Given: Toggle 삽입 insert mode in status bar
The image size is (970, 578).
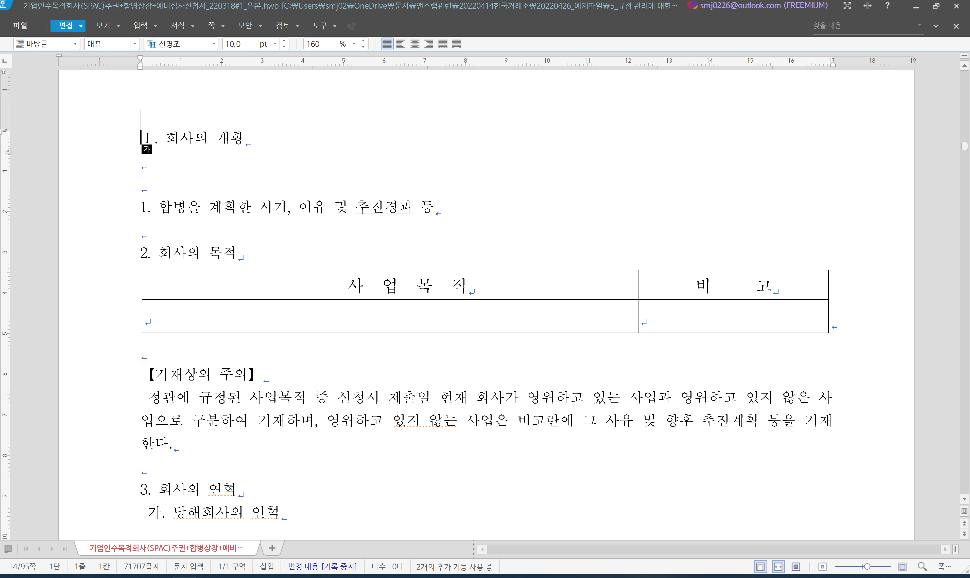Looking at the screenshot, I should 267,566.
